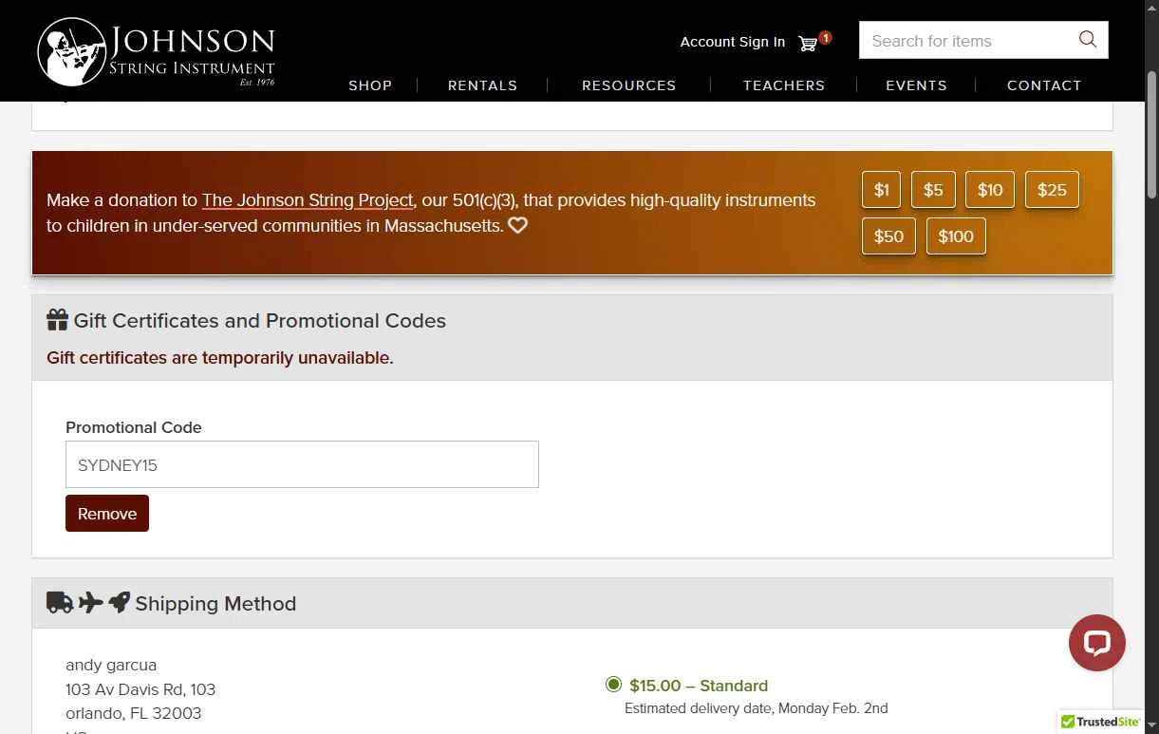Screen dimensions: 1159x734
Task: Open The Johnson String Project link
Action: click(x=308, y=200)
